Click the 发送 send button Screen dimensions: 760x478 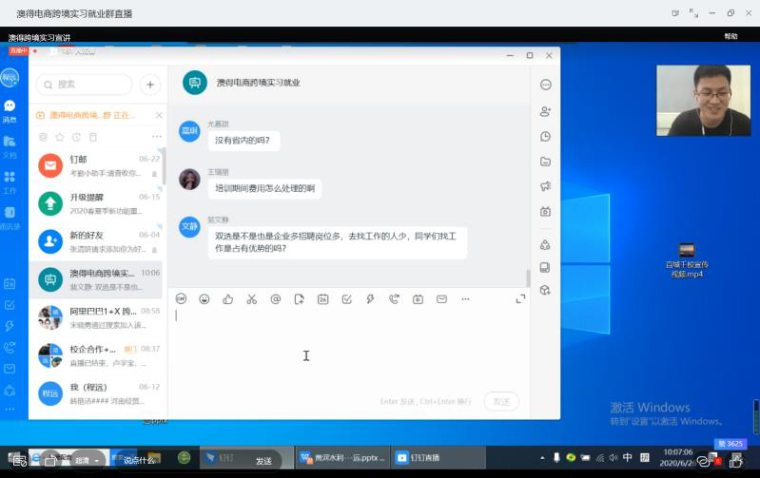(x=501, y=401)
